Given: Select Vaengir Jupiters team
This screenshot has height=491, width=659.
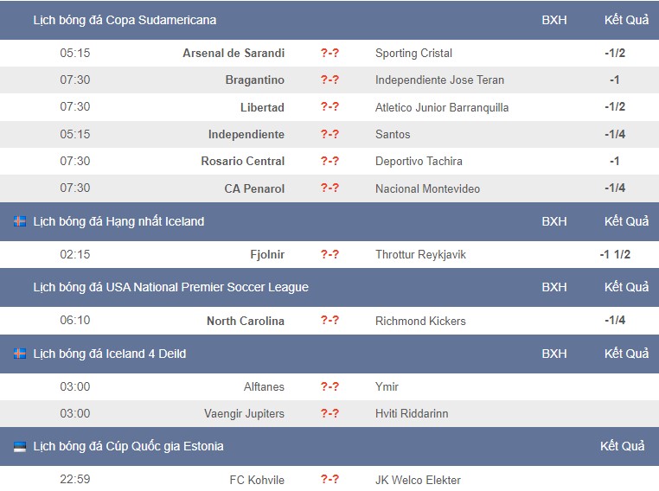Looking at the screenshot, I should click(244, 413).
